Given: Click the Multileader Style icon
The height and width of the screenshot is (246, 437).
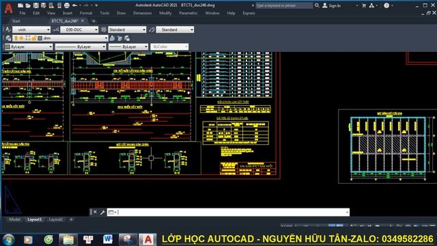Looking at the screenshot, I should tap(152, 29).
